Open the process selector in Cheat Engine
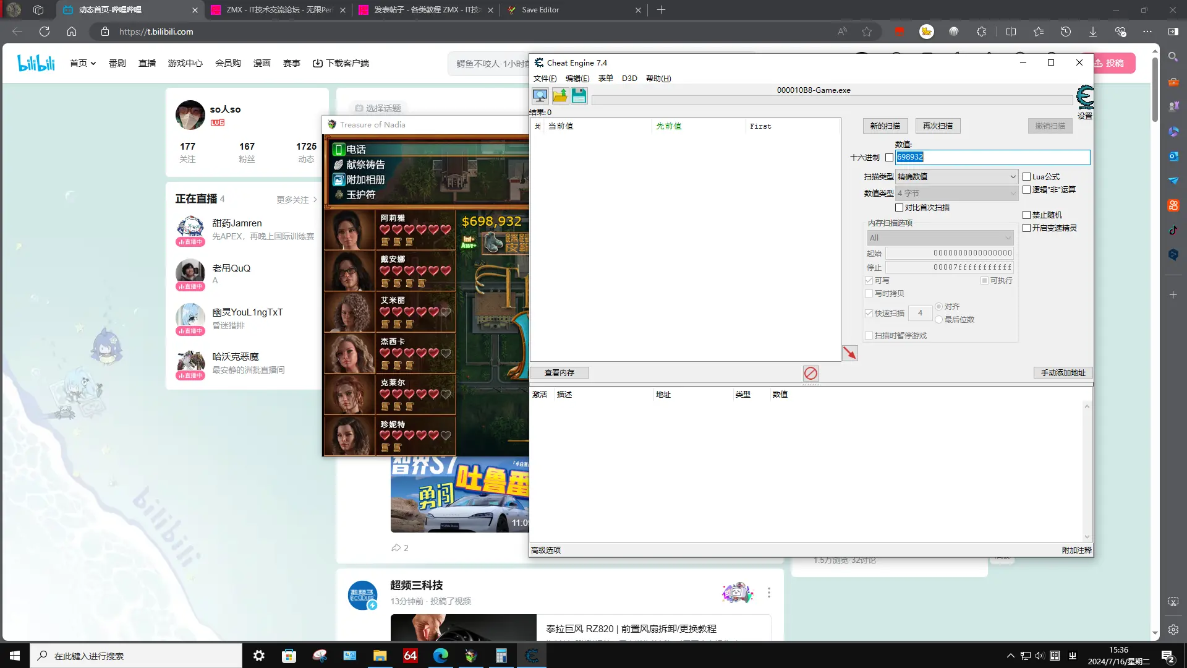This screenshot has height=668, width=1187. (x=540, y=96)
